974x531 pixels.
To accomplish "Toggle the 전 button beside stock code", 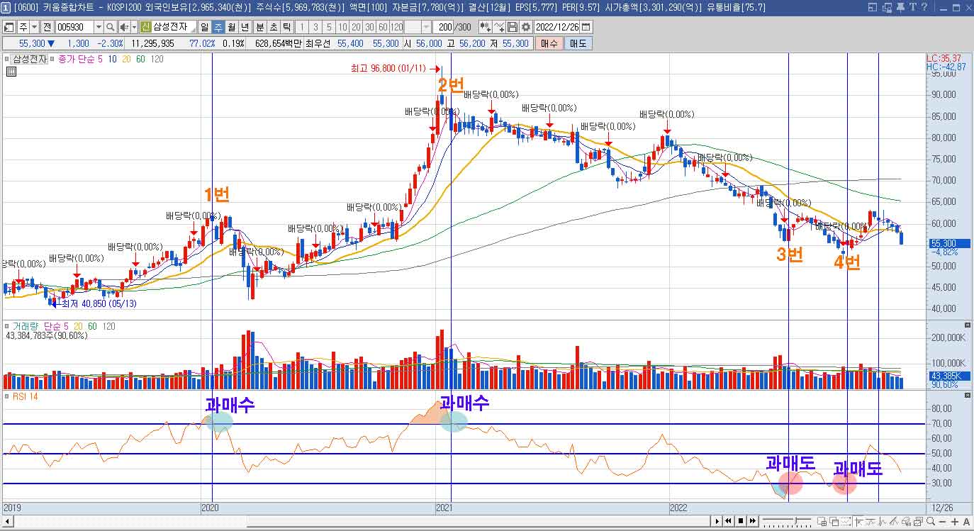I will [47, 27].
